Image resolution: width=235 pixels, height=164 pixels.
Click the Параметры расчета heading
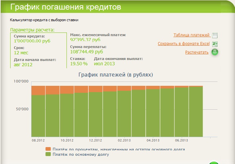[x=32, y=30]
